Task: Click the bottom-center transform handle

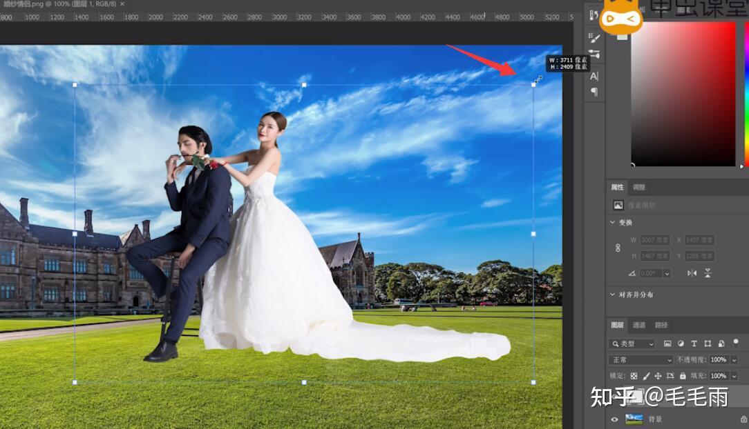Action: [x=304, y=382]
